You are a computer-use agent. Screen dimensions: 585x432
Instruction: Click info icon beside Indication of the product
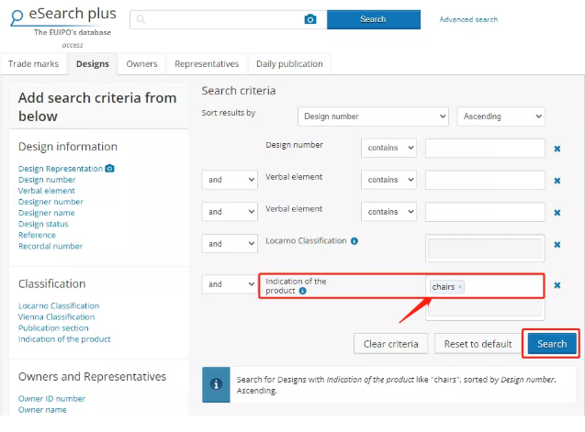[302, 291]
